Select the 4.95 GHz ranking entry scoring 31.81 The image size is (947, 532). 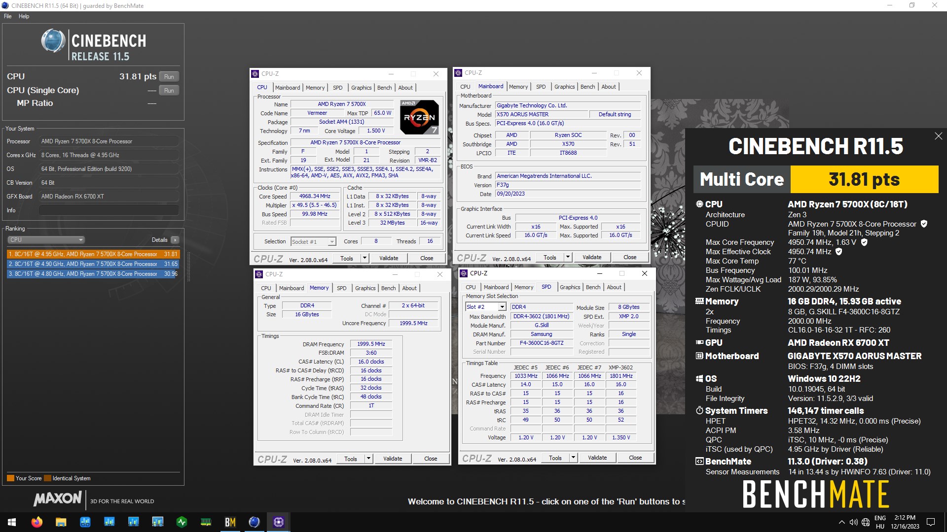(93, 254)
